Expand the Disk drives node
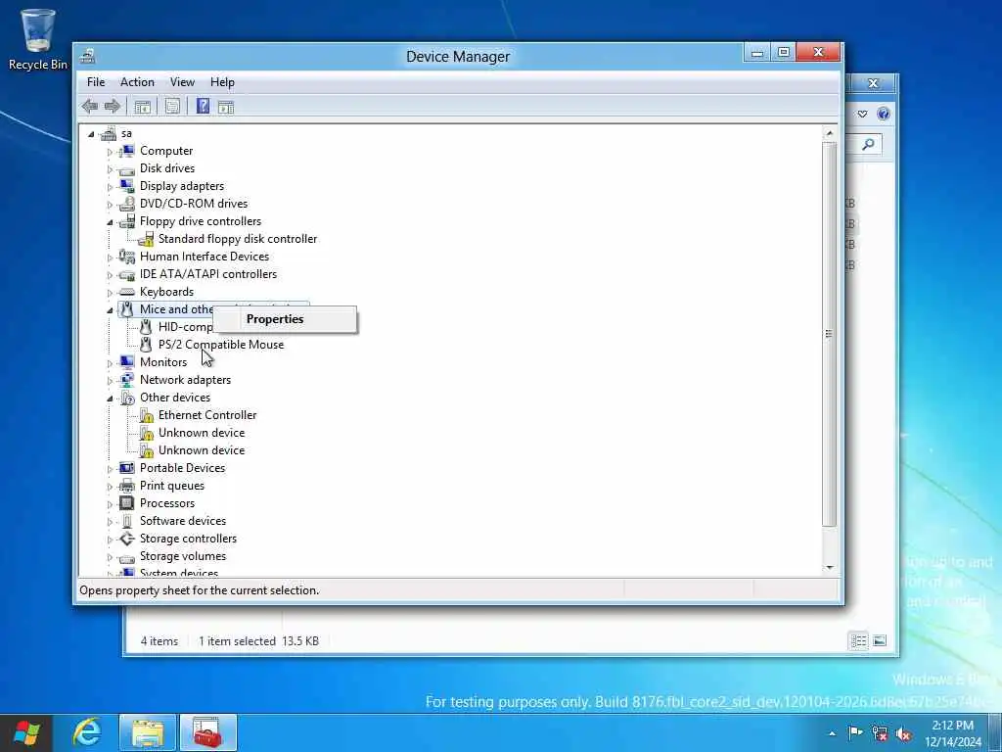 point(110,169)
